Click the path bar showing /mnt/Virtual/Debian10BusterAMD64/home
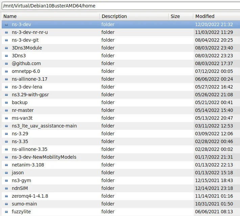Image resolution: width=240 pixels, height=216 pixels. tap(121, 6)
